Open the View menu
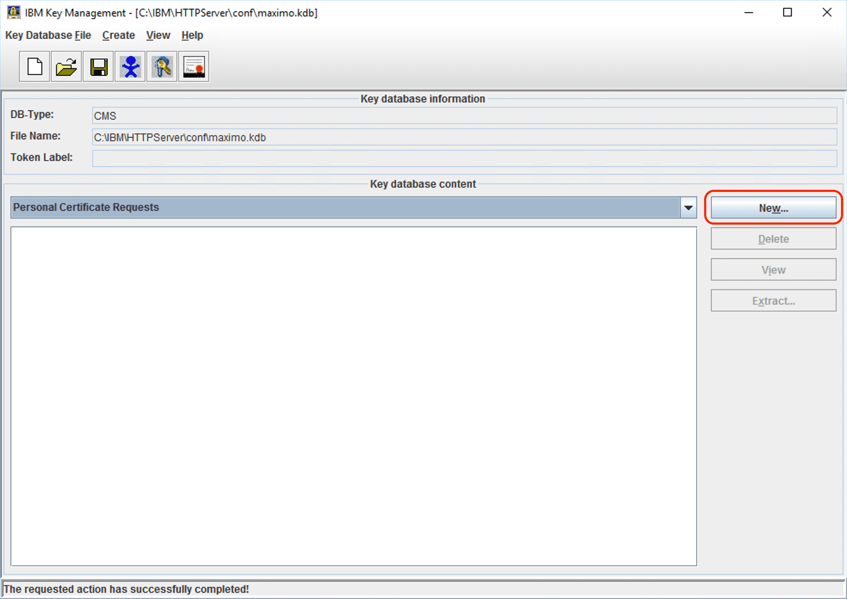 coord(158,35)
